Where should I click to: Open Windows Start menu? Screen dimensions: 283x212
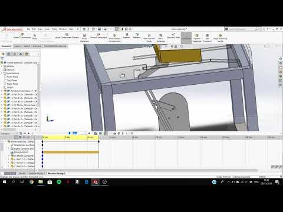[x=4, y=182]
